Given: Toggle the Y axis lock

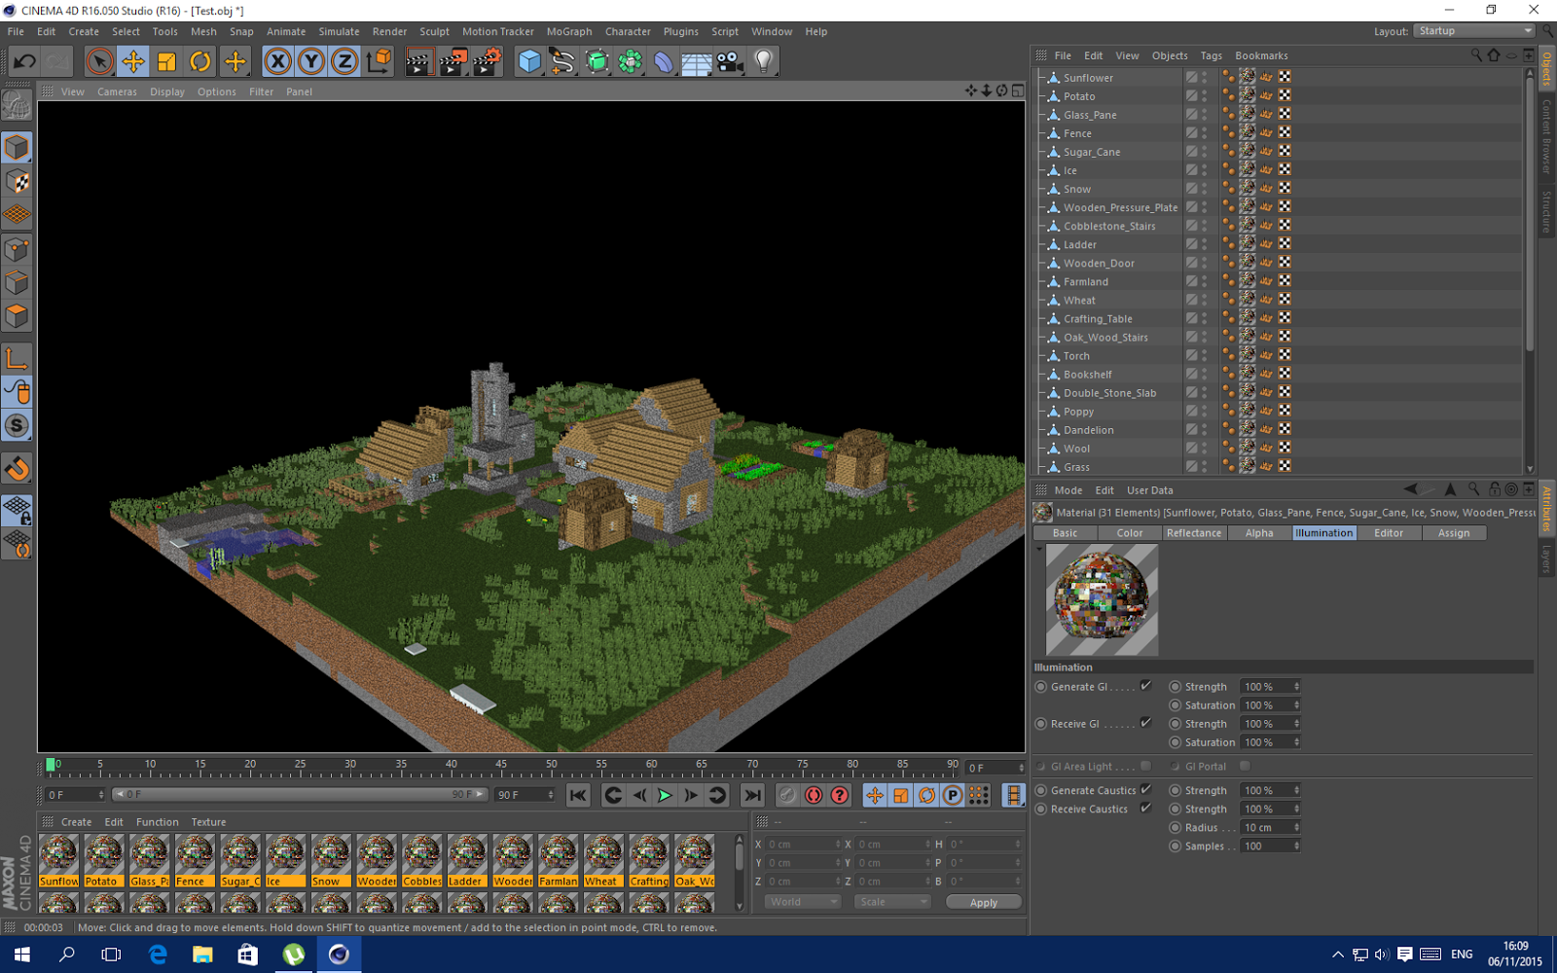Looking at the screenshot, I should (x=311, y=61).
